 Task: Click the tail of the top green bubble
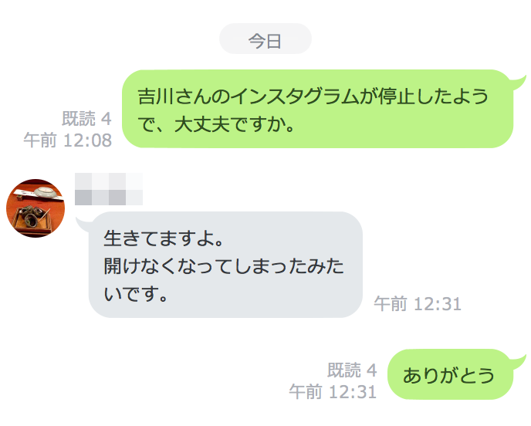(519, 83)
